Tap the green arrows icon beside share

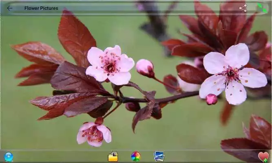click(x=262, y=8)
